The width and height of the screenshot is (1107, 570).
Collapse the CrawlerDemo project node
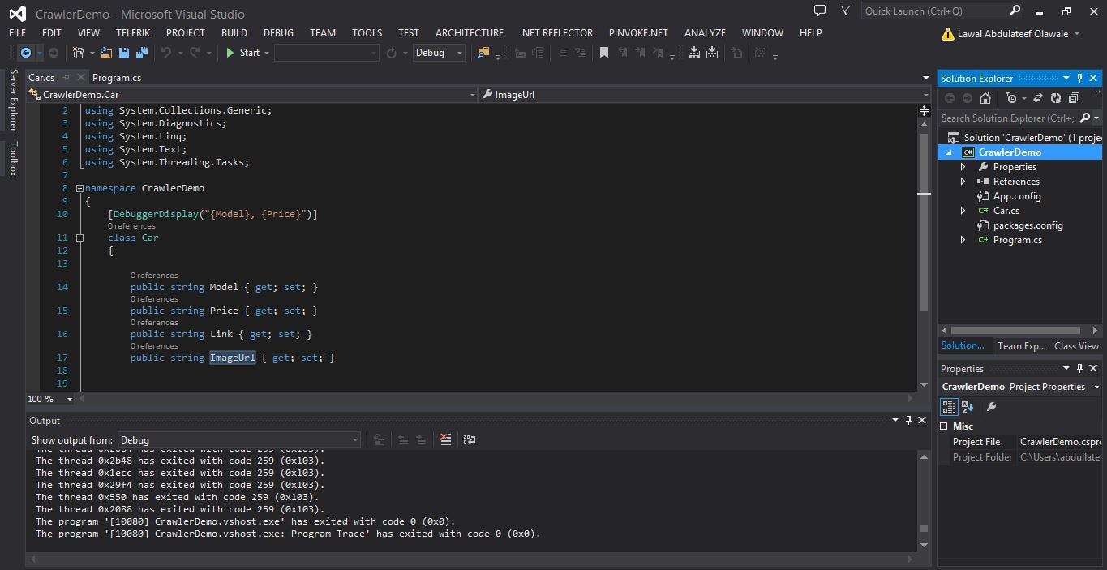pos(950,152)
